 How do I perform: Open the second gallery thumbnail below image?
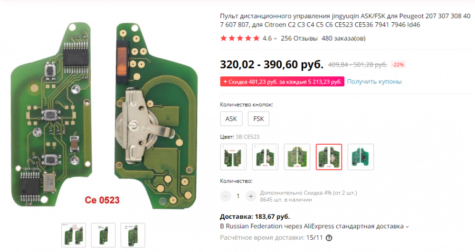tap(103, 234)
